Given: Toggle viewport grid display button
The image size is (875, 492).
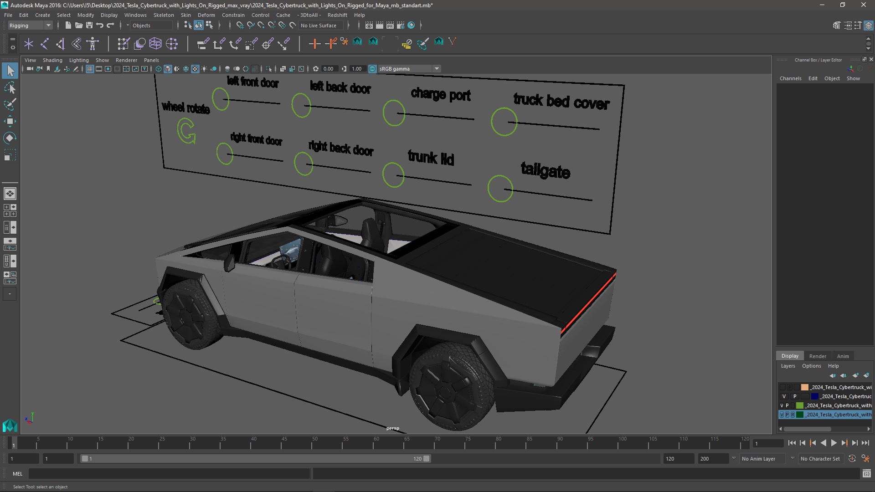Looking at the screenshot, I should coord(90,69).
